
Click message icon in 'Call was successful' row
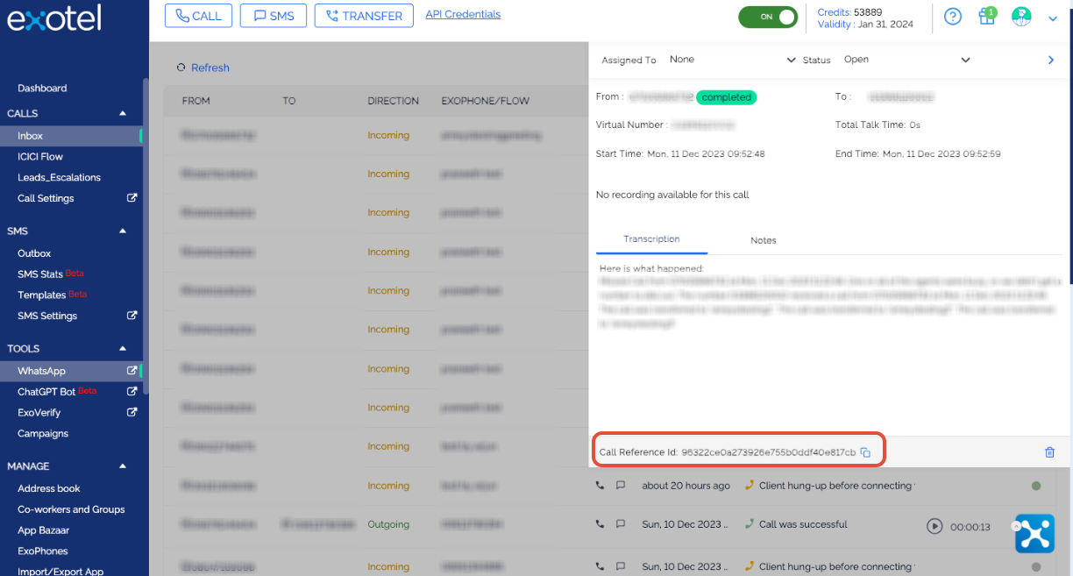tap(621, 524)
